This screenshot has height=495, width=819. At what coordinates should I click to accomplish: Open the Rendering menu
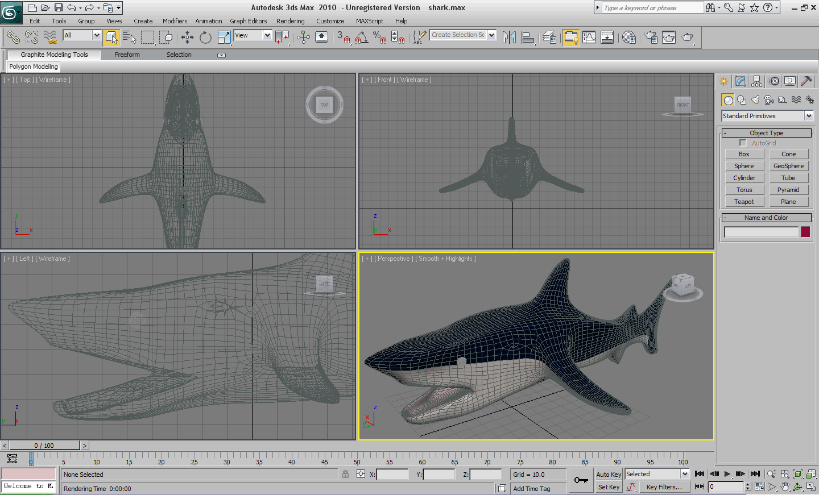(290, 21)
